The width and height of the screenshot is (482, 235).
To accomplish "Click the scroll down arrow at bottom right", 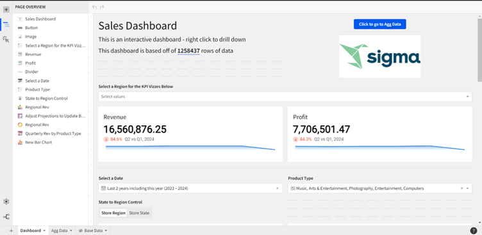I will [479, 222].
